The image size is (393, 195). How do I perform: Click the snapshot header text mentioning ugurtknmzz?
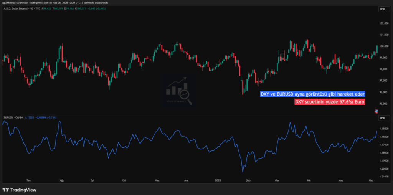tap(54, 2)
